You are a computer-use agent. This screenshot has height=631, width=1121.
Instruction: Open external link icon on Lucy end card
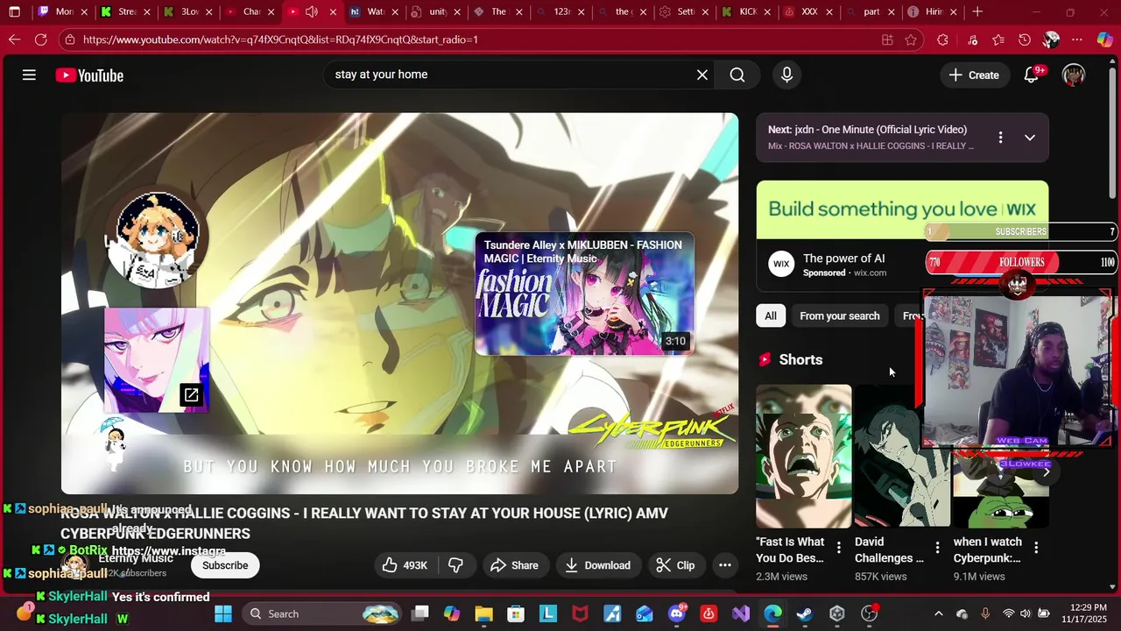(191, 395)
